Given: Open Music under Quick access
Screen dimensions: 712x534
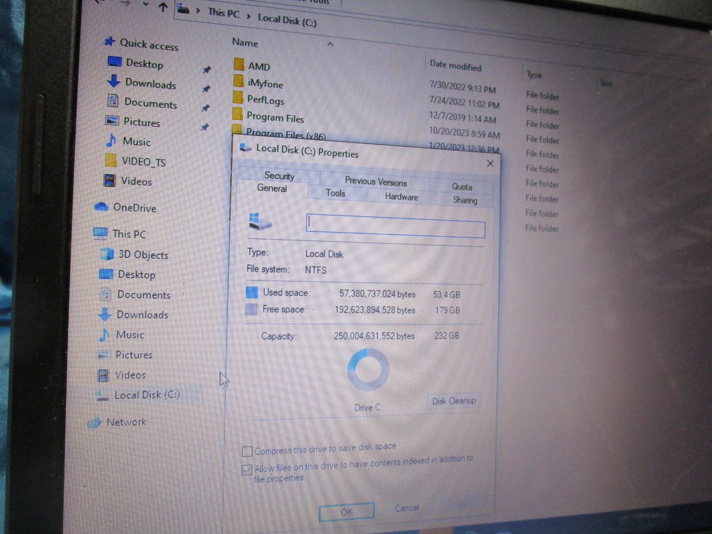Looking at the screenshot, I should pos(136,142).
